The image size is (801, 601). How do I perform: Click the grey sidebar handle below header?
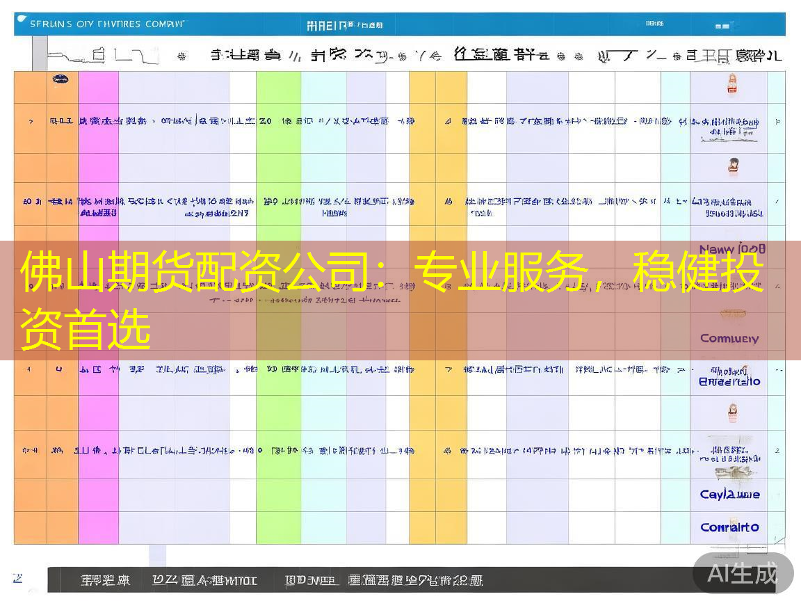coord(40,53)
